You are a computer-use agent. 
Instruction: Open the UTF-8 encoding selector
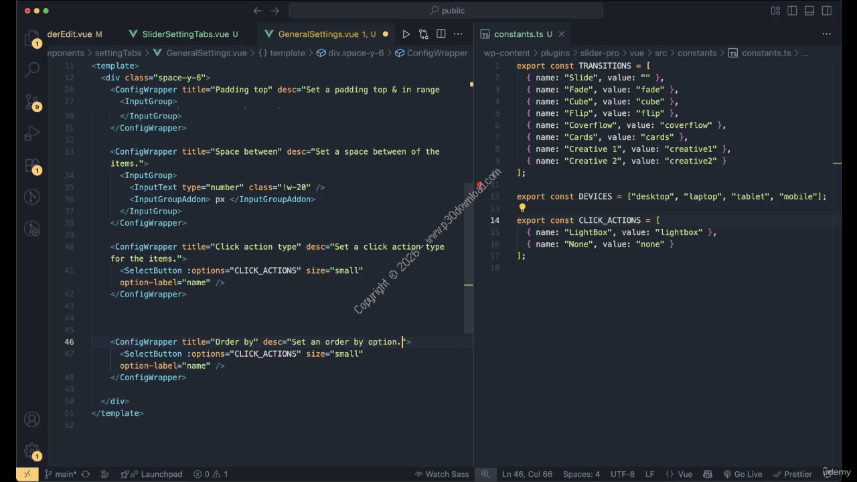[x=622, y=474]
